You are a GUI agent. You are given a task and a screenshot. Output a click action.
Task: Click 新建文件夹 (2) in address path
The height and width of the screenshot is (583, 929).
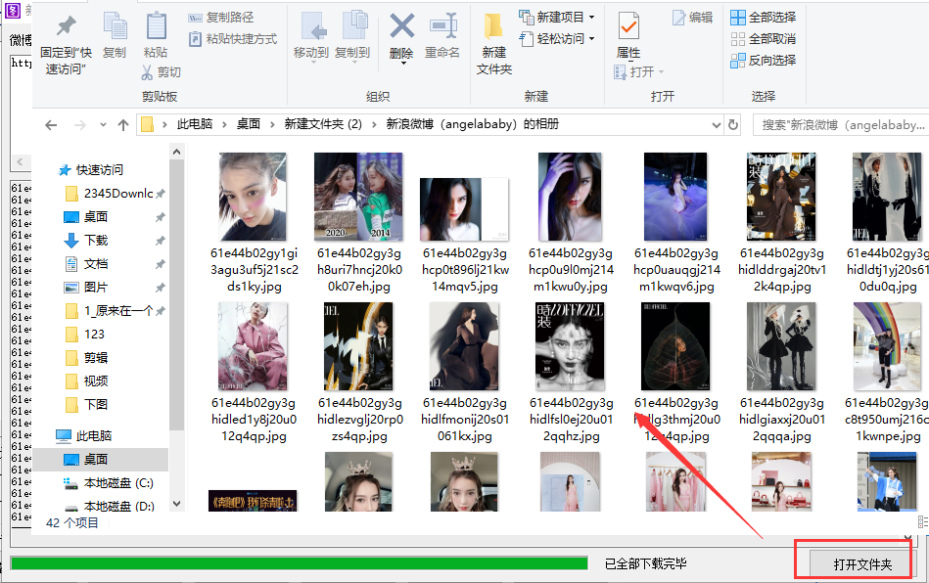(323, 124)
